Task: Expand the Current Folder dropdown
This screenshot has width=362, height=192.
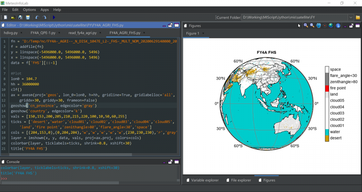Action: [x=351, y=17]
